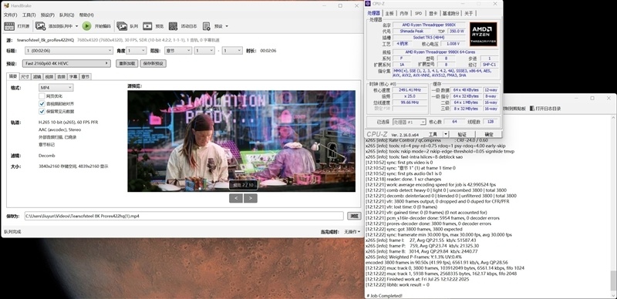Open the Memory (内存) tab in CPU-Z
This screenshot has height=299, width=617.
click(x=404, y=13)
